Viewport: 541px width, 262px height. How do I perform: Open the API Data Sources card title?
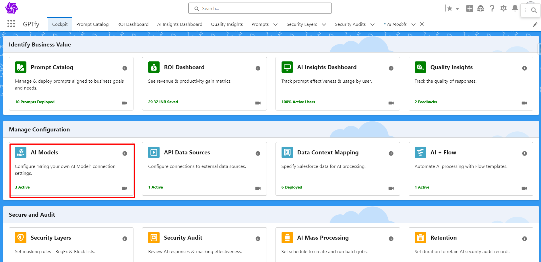187,152
